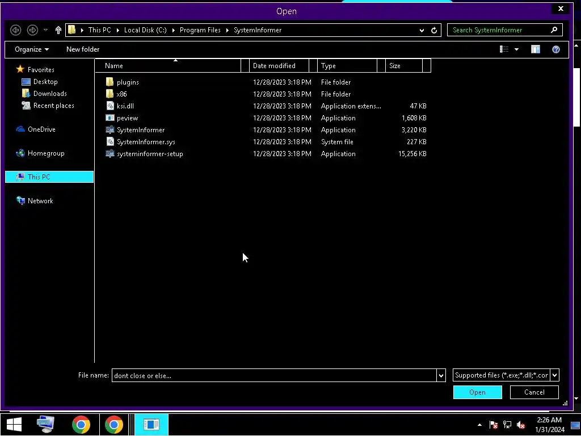This screenshot has width=581, height=436.
Task: Select Favorites in navigation pane
Action: pos(41,70)
